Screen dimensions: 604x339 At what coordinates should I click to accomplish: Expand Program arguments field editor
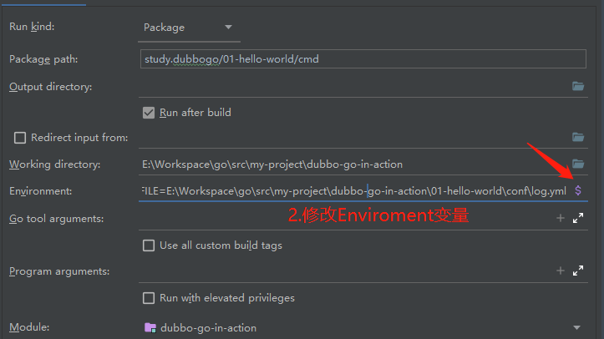click(x=578, y=271)
